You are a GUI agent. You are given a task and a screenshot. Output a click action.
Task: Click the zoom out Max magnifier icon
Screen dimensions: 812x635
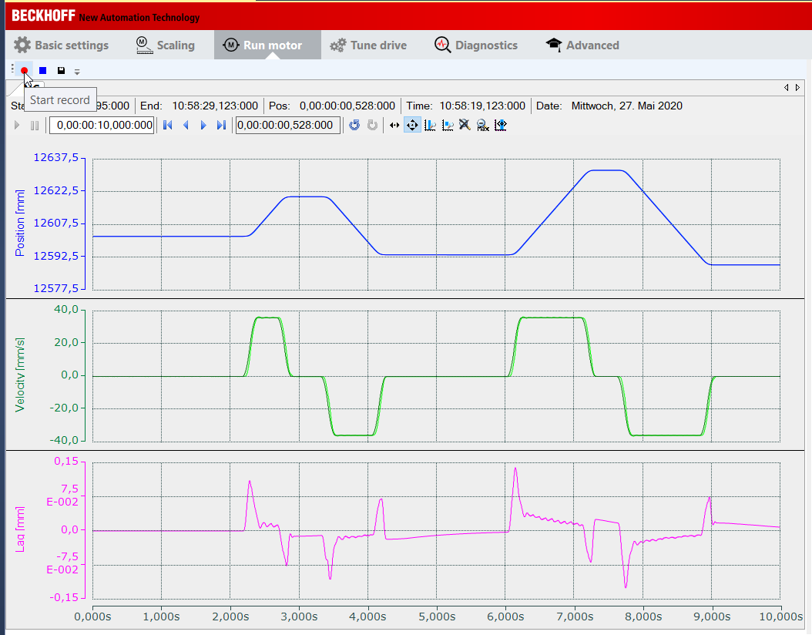[x=482, y=126]
